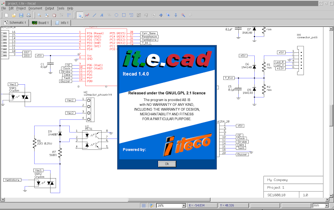This screenshot has width=334, height=210.
Task: Open the Output menu
Action: click(49, 8)
